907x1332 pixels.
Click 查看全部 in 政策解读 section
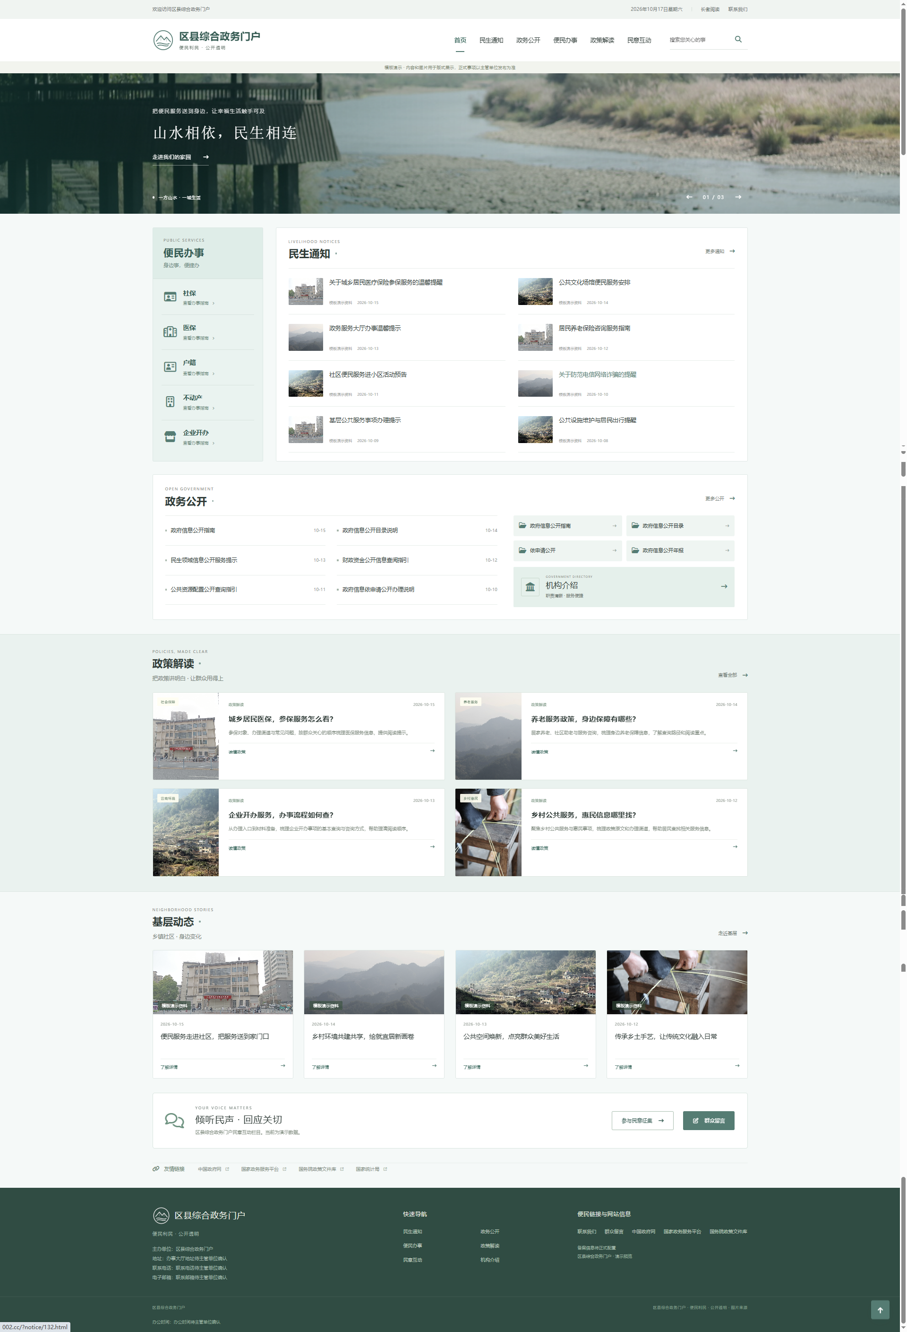(732, 675)
